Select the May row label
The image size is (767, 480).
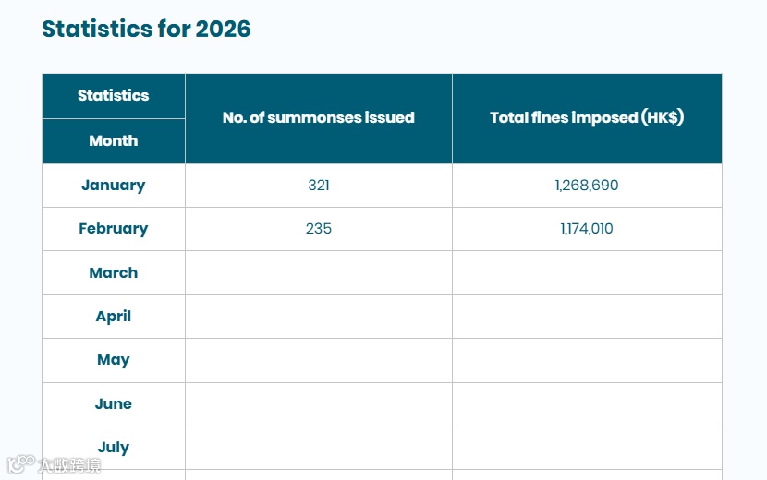pos(114,360)
